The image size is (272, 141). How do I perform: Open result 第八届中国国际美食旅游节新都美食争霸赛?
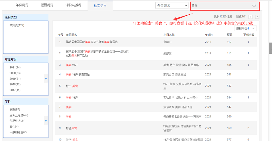92,42
